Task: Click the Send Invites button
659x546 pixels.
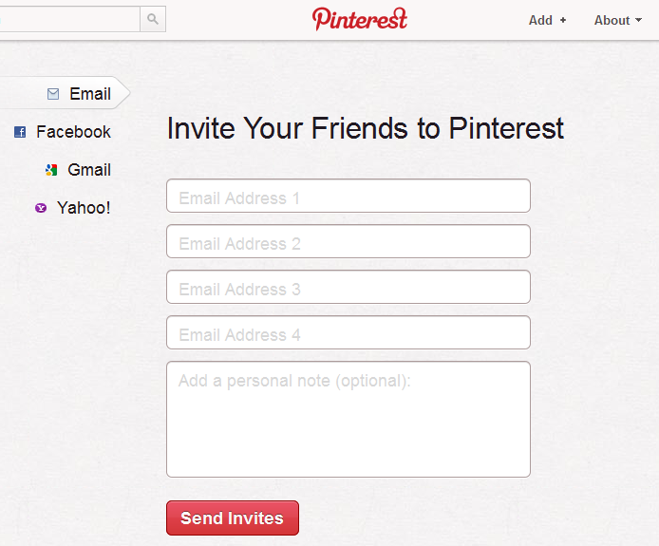Action: [233, 518]
